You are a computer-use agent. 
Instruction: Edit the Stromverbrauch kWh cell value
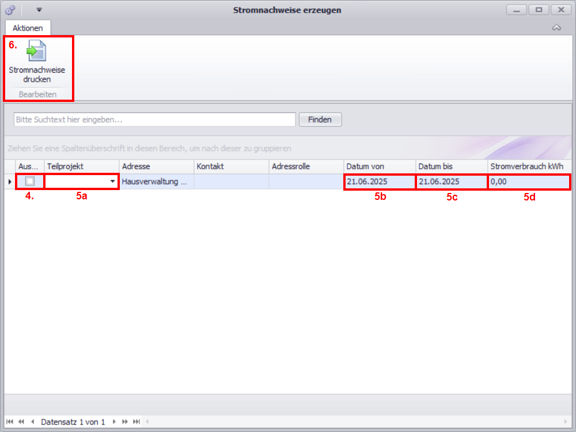pyautogui.click(x=528, y=181)
